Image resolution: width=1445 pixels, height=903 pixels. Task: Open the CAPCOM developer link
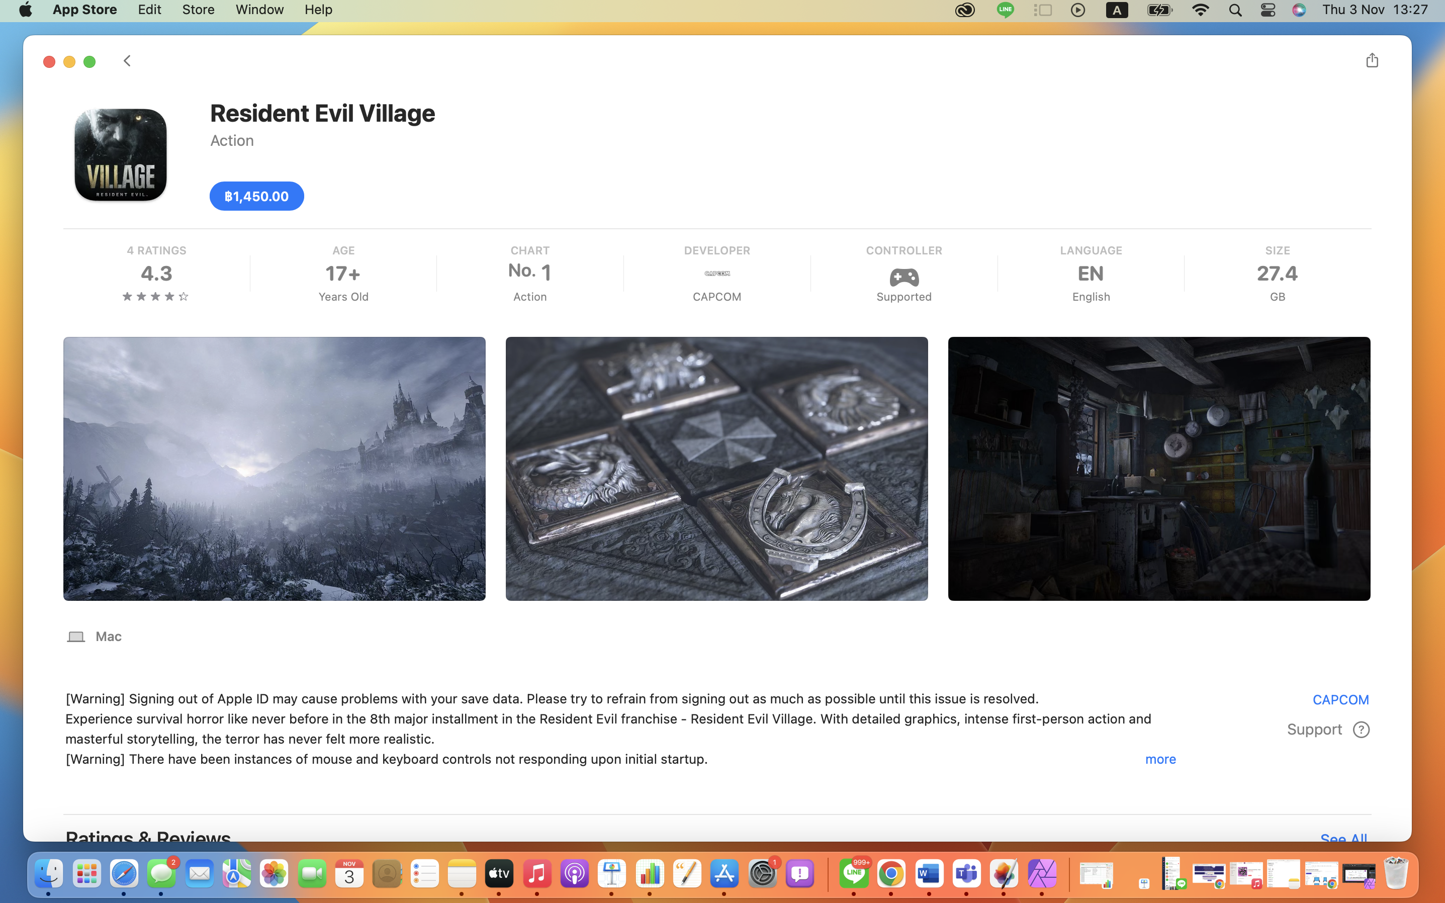(x=1340, y=699)
